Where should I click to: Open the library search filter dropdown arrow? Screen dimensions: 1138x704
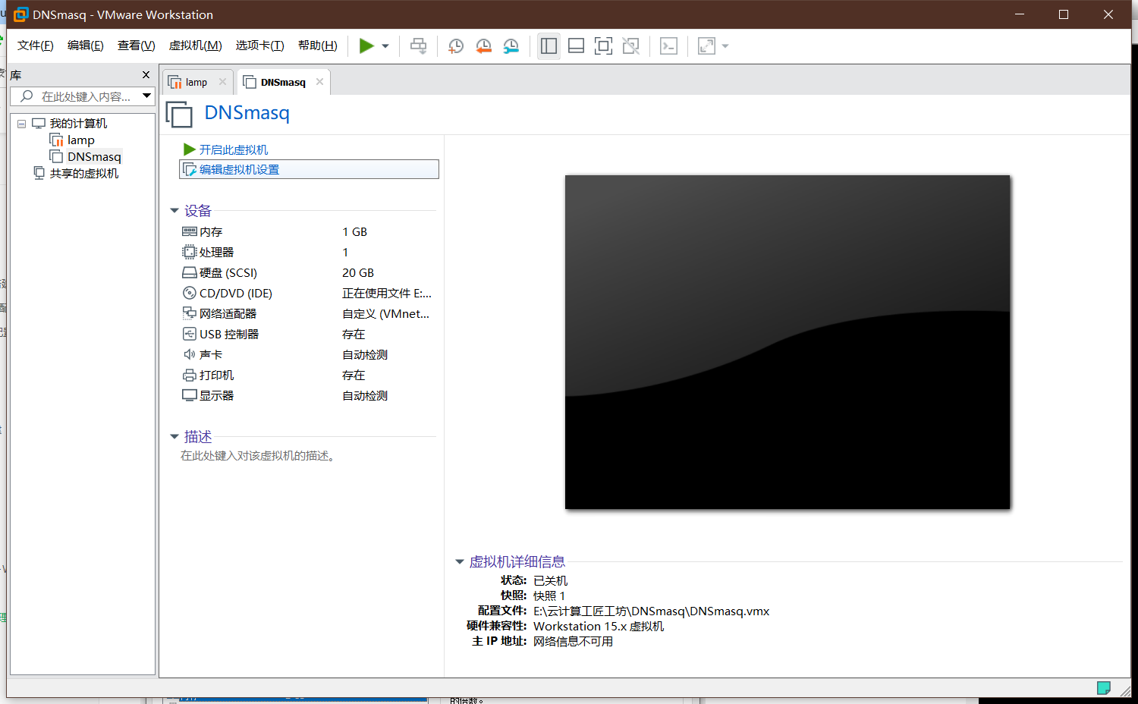click(x=147, y=96)
